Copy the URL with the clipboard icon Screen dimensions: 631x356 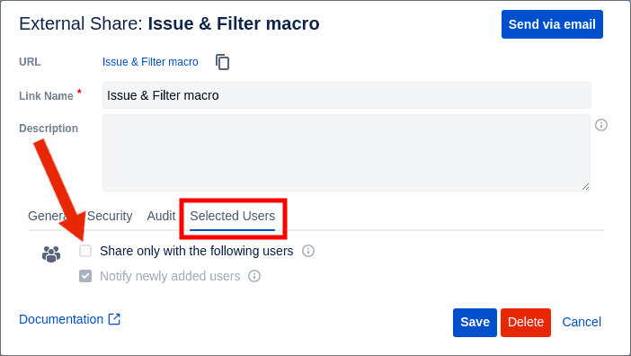pos(223,62)
